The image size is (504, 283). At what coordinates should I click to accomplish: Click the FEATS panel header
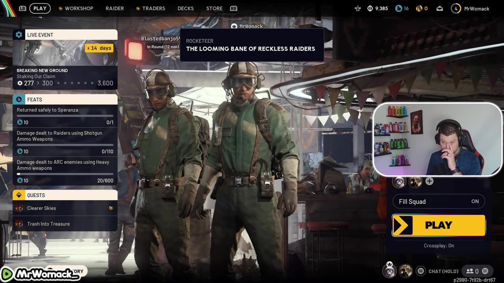(65, 99)
